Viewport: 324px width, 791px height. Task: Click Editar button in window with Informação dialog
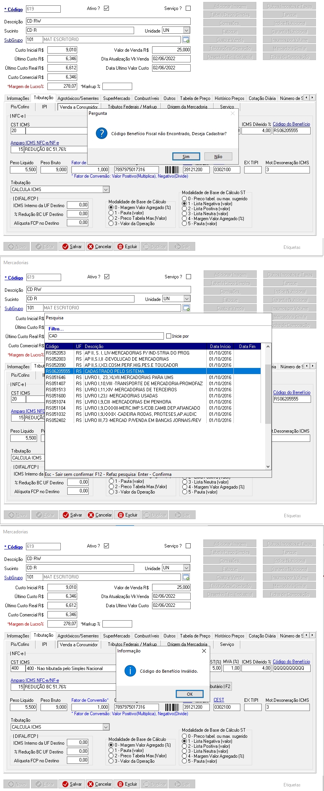pyautogui.click(x=45, y=784)
